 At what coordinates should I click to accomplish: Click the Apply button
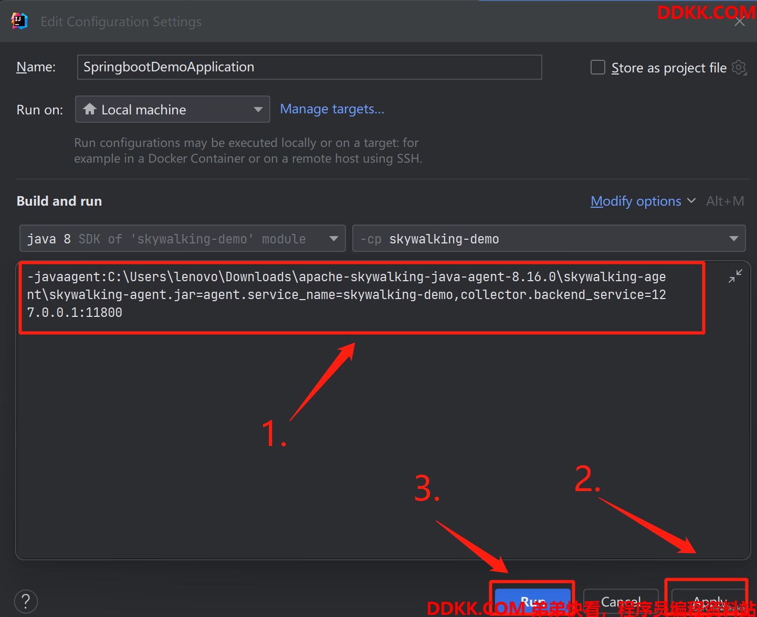click(710, 602)
